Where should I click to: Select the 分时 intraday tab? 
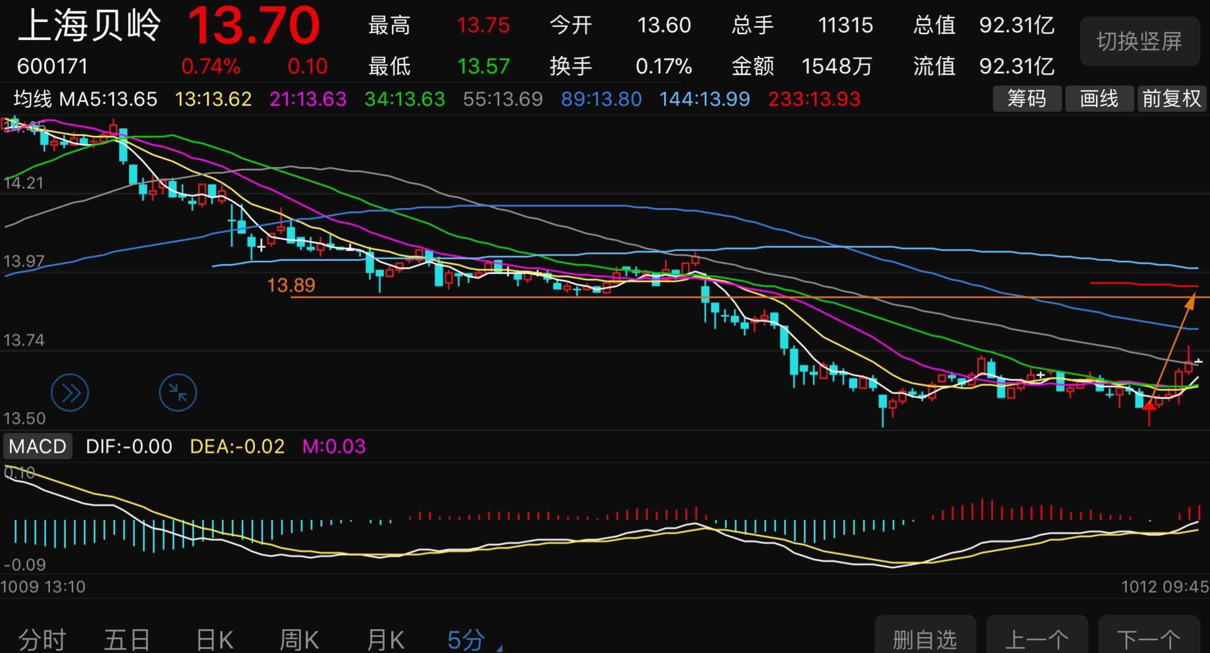(x=42, y=639)
